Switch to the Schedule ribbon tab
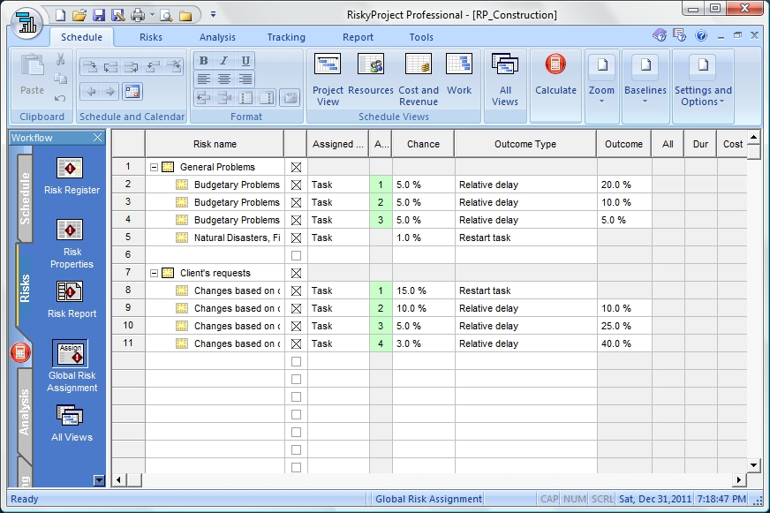This screenshot has height=513, width=770. click(81, 37)
